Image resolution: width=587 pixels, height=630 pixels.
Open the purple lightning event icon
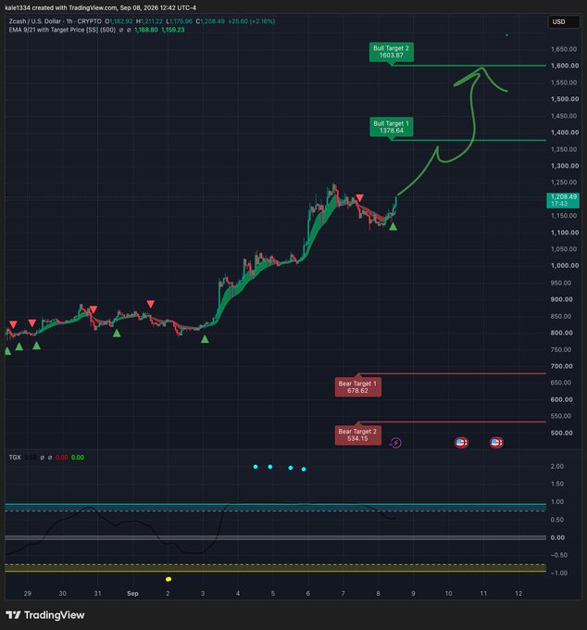396,443
